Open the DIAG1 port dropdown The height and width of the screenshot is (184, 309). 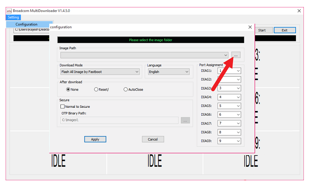[x=229, y=71]
